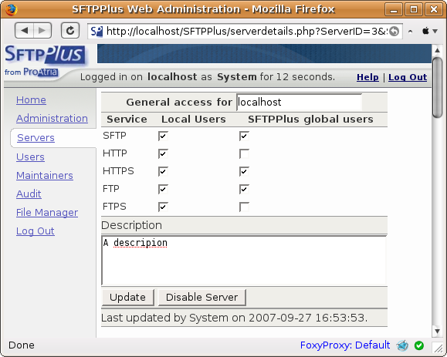
Task: Click FoxyProxy: Default in status bar
Action: pos(345,345)
